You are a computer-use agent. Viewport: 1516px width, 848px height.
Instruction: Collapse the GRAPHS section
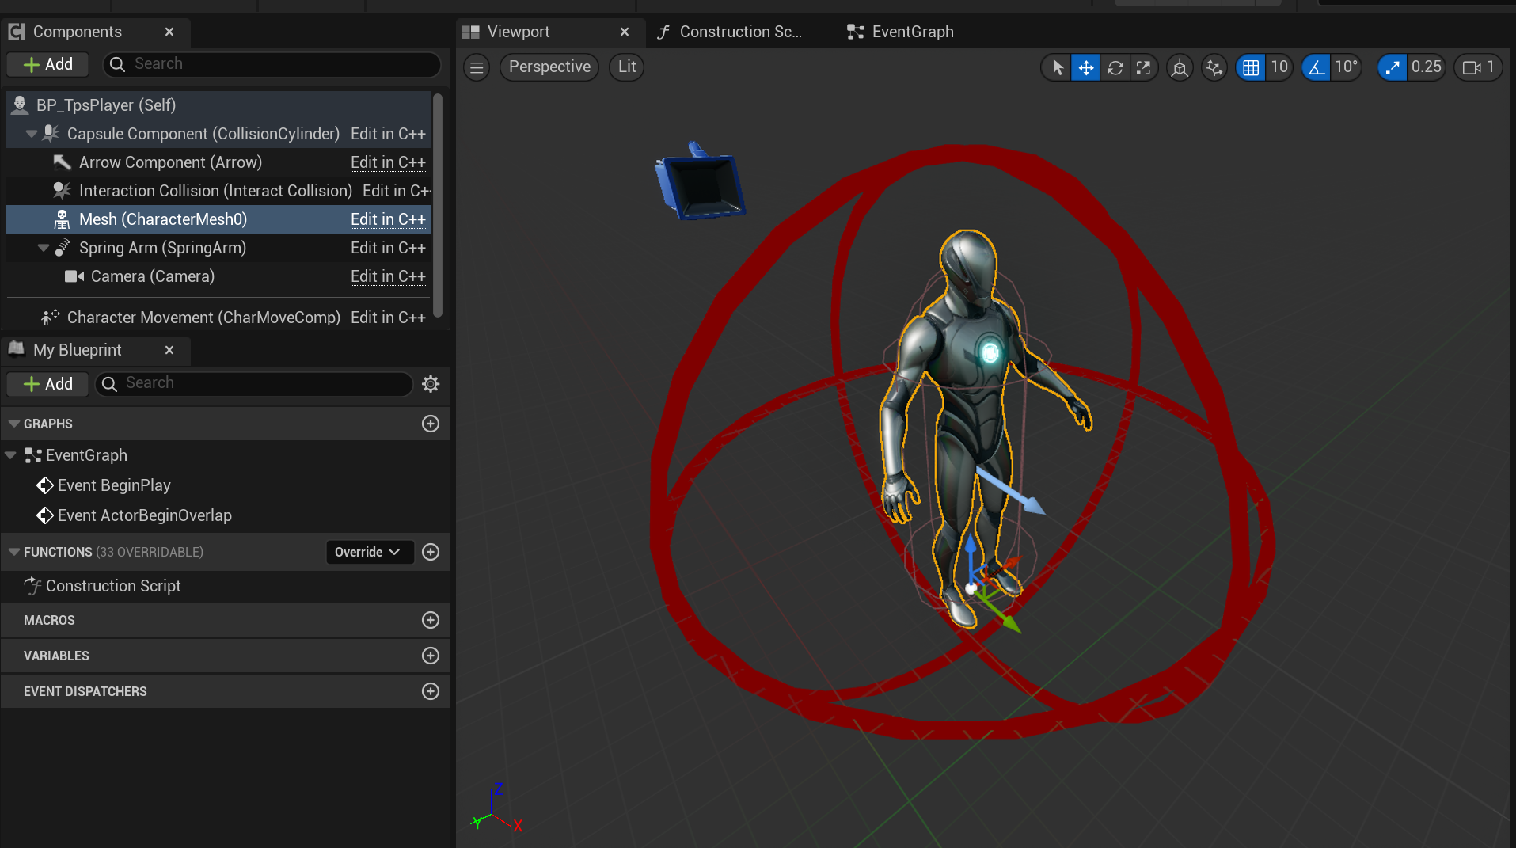13,424
